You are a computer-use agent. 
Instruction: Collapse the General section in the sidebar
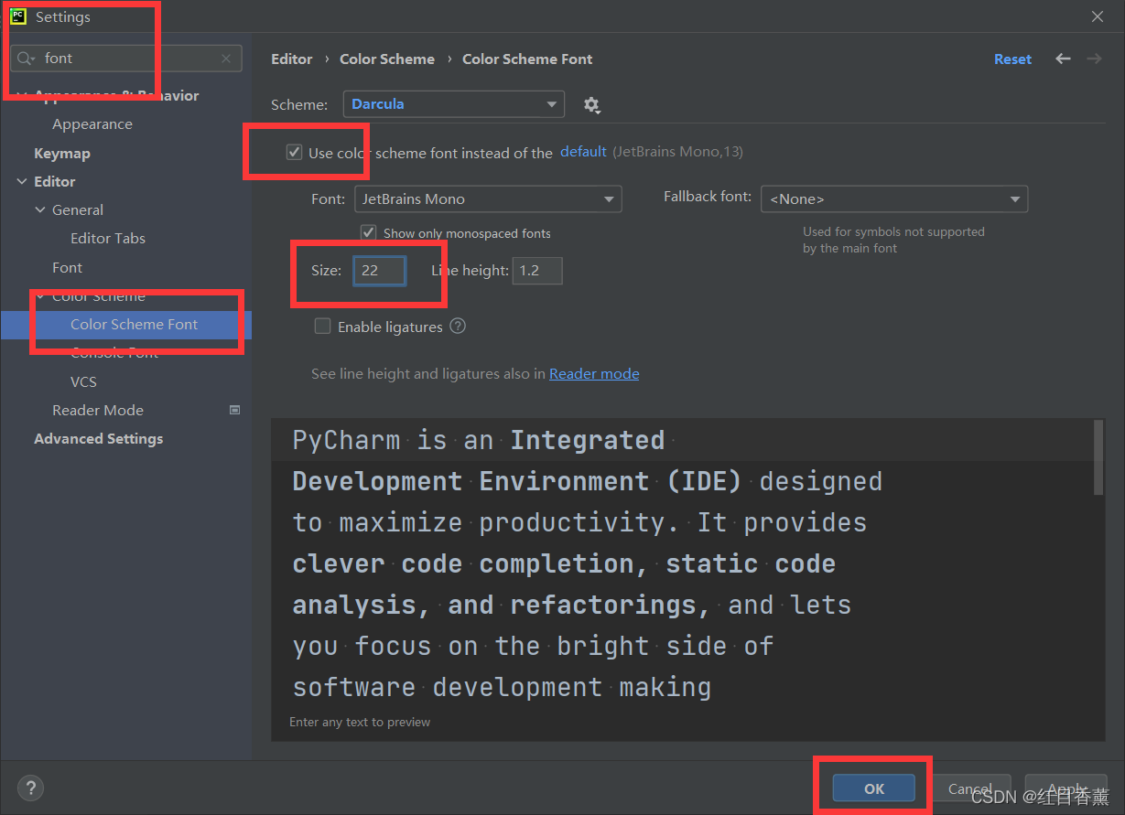point(39,209)
